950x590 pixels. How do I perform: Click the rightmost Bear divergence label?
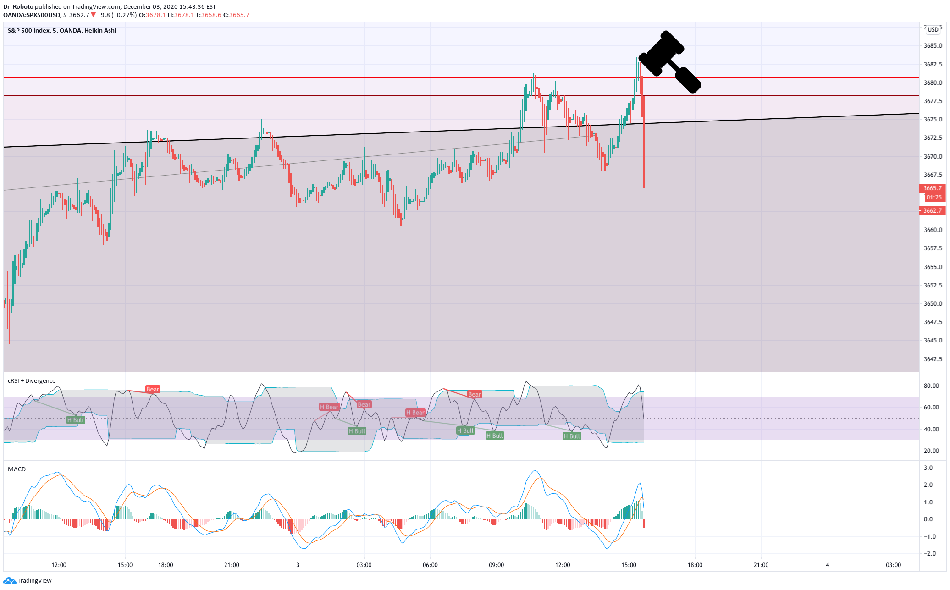[x=475, y=394]
